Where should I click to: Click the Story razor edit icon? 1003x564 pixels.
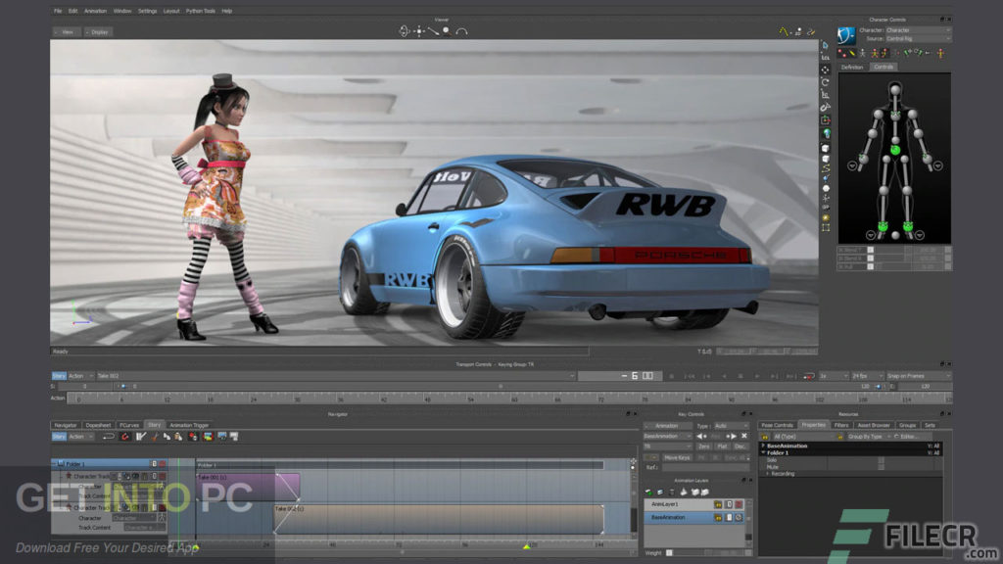155,436
